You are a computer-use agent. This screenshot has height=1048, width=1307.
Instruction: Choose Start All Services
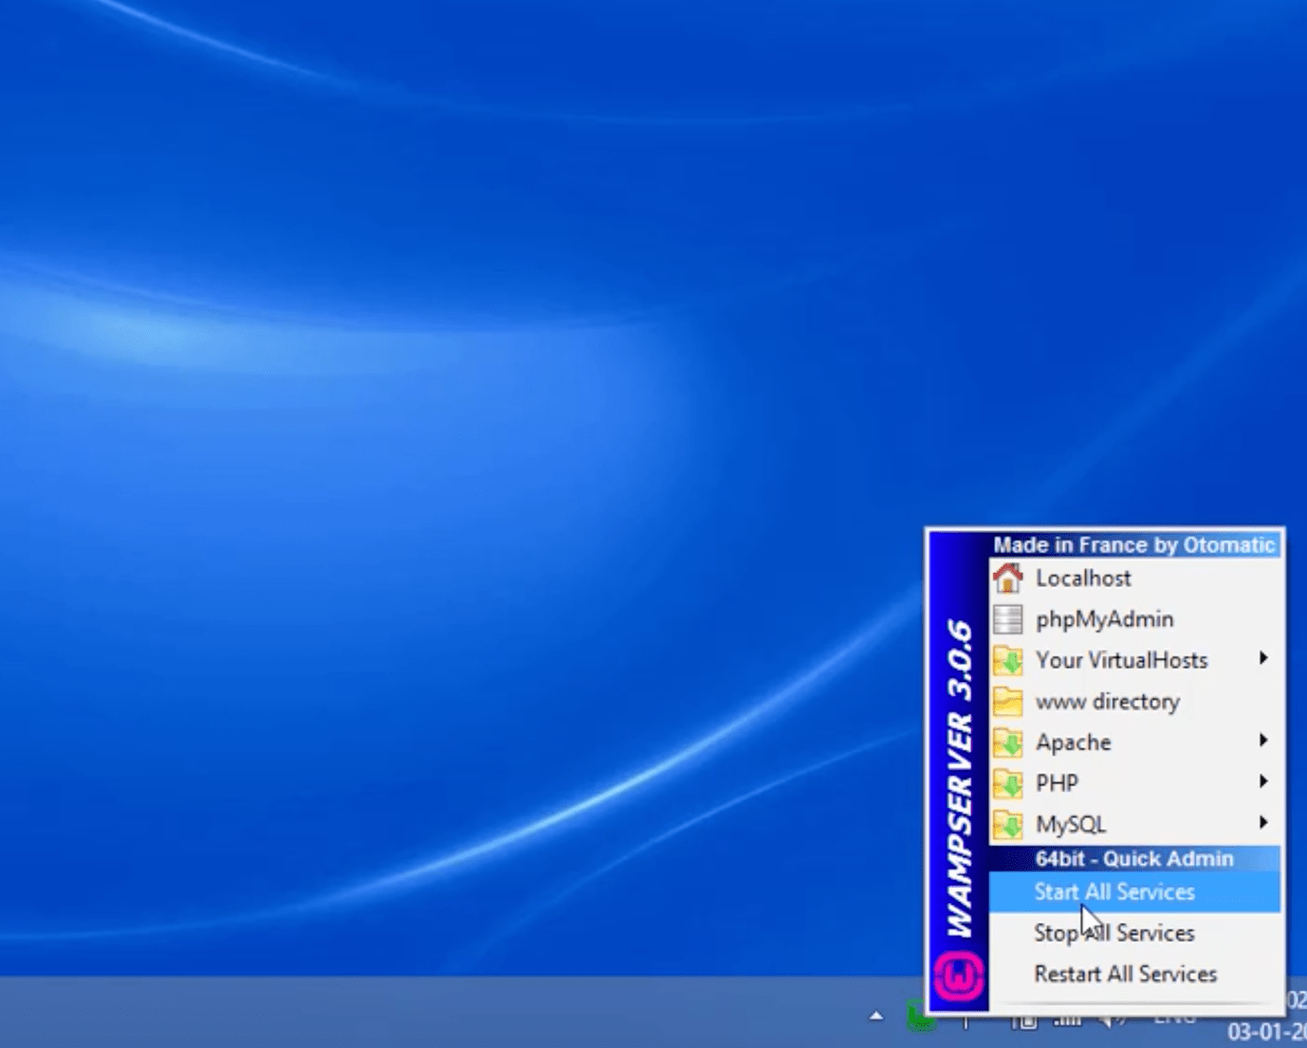(x=1134, y=892)
